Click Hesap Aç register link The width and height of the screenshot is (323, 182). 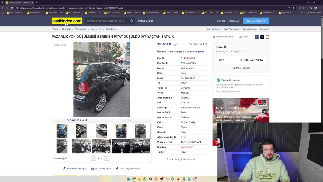[x=234, y=21]
